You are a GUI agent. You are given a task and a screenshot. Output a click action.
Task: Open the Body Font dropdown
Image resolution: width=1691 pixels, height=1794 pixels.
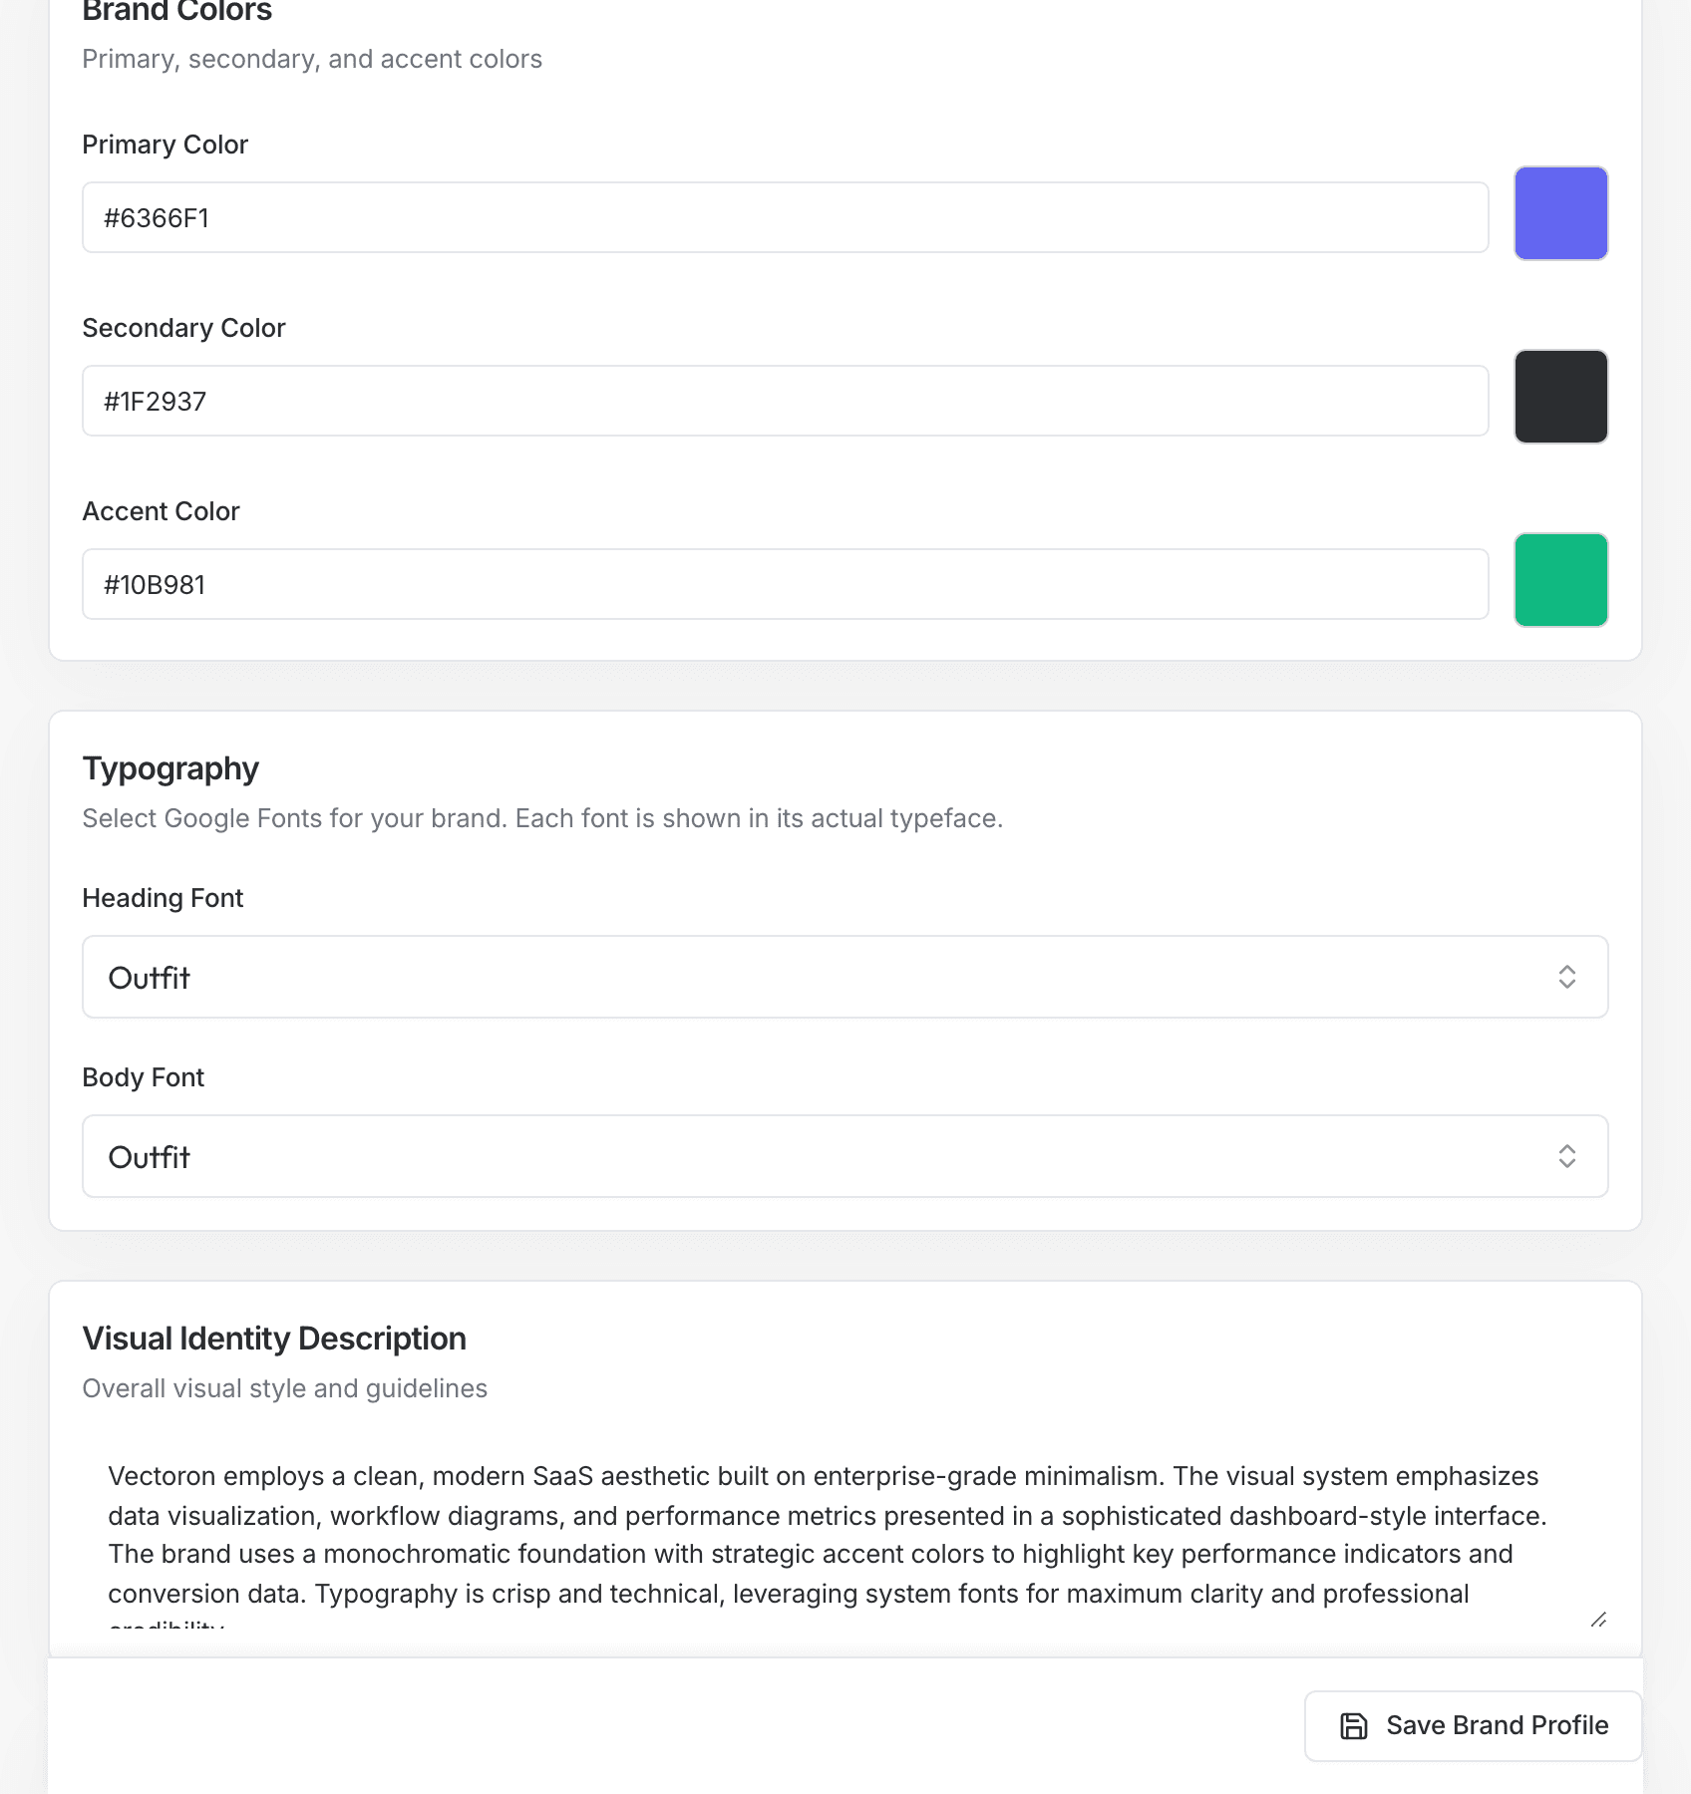845,1156
